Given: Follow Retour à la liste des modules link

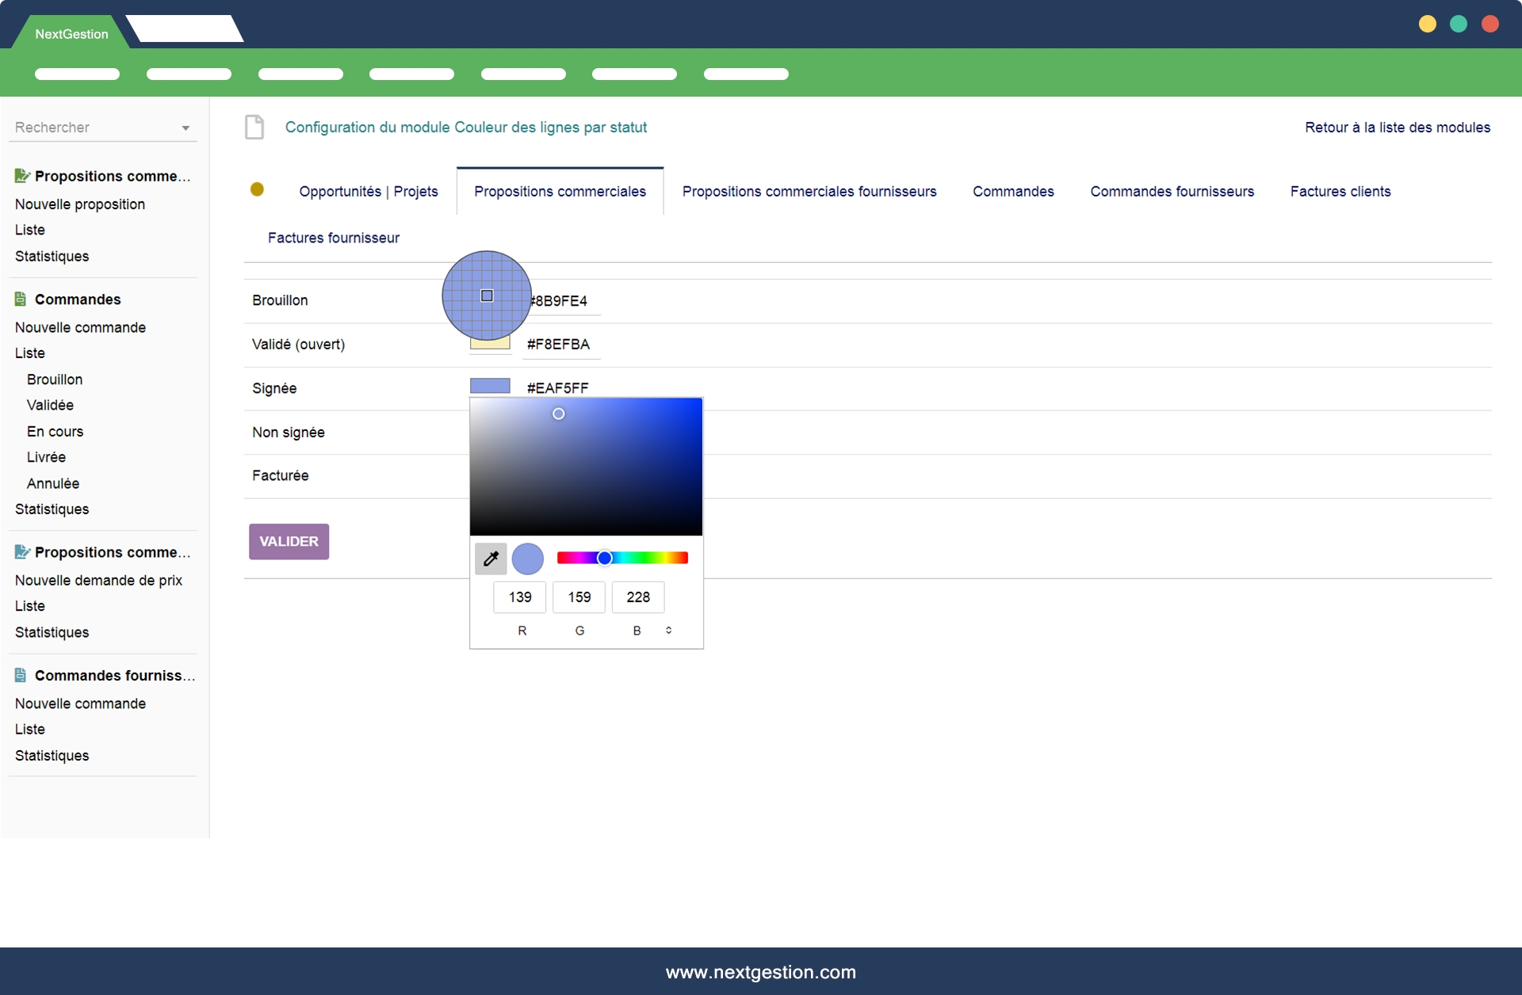Looking at the screenshot, I should click(x=1397, y=128).
